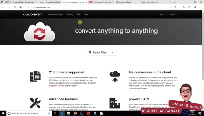The image size is (204, 116).
Task: Click the 218 formats supported heading
Action: tap(67, 72)
